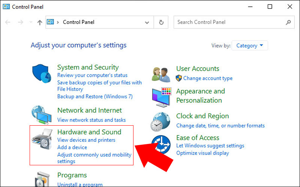
Task: Click the Appearance and Personalization monitor icon
Action: (162, 97)
